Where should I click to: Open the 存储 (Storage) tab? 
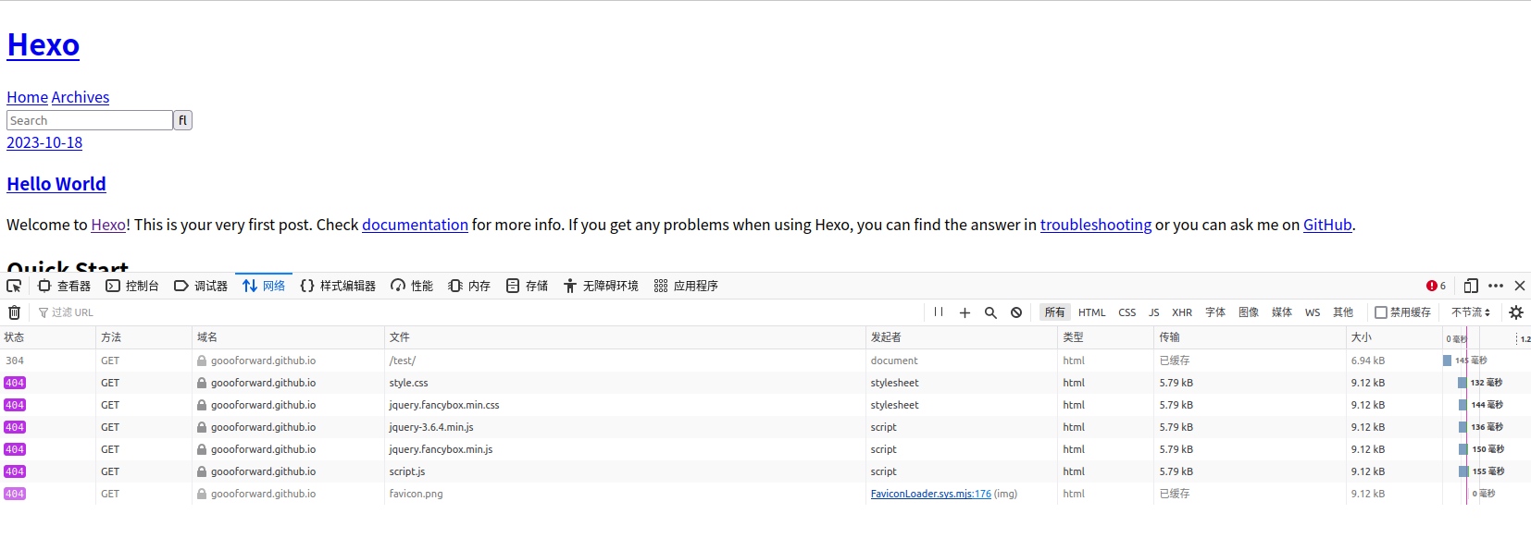[528, 286]
